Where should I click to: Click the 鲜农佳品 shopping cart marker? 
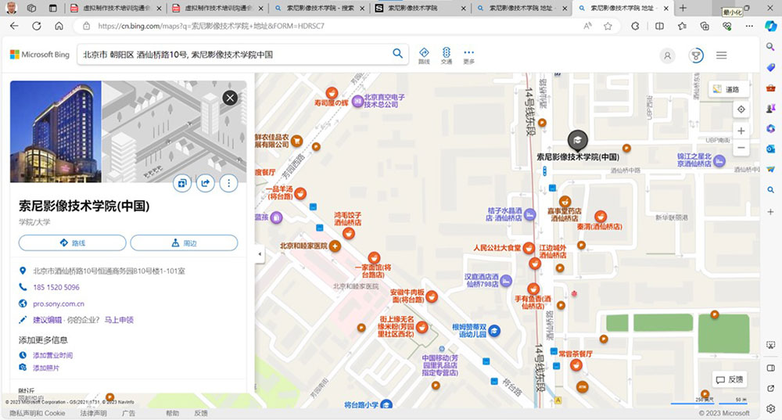(296, 141)
